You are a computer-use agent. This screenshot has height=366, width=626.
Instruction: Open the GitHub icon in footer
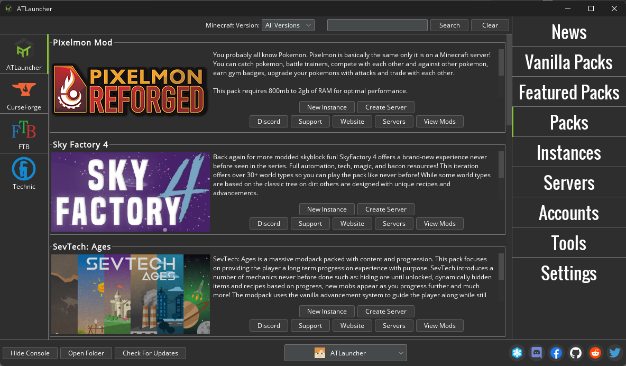[x=576, y=353]
